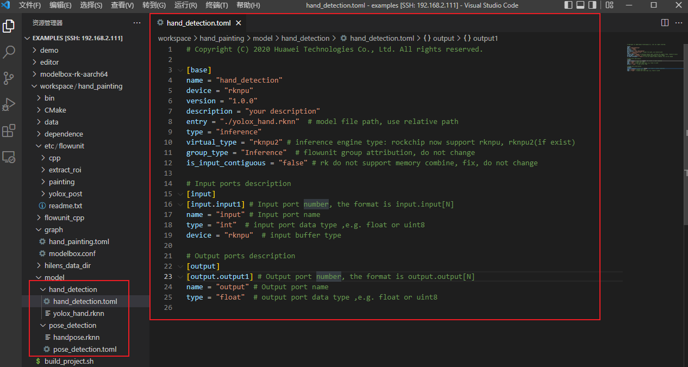Toggle the bottom panel layout button
The height and width of the screenshot is (367, 688).
coord(580,5)
